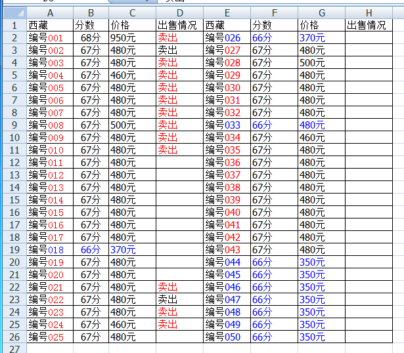Viewport: 404px width, 353px height.
Task: Click the 500元 cell in column G
Action: (x=321, y=62)
